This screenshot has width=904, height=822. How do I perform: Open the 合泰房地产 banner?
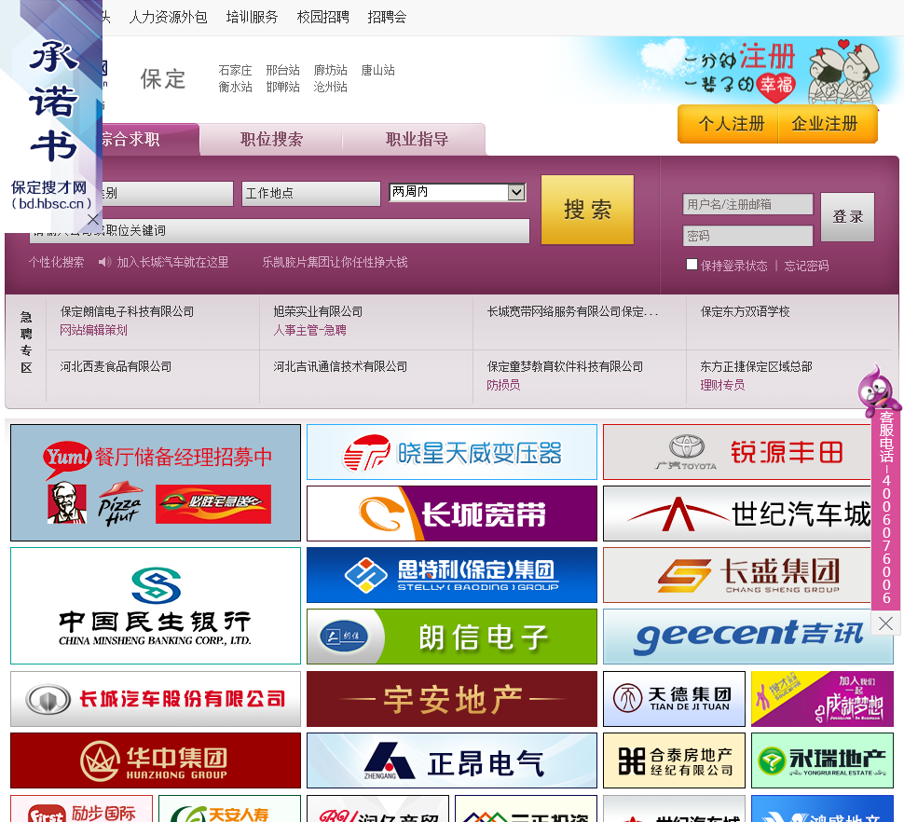674,760
